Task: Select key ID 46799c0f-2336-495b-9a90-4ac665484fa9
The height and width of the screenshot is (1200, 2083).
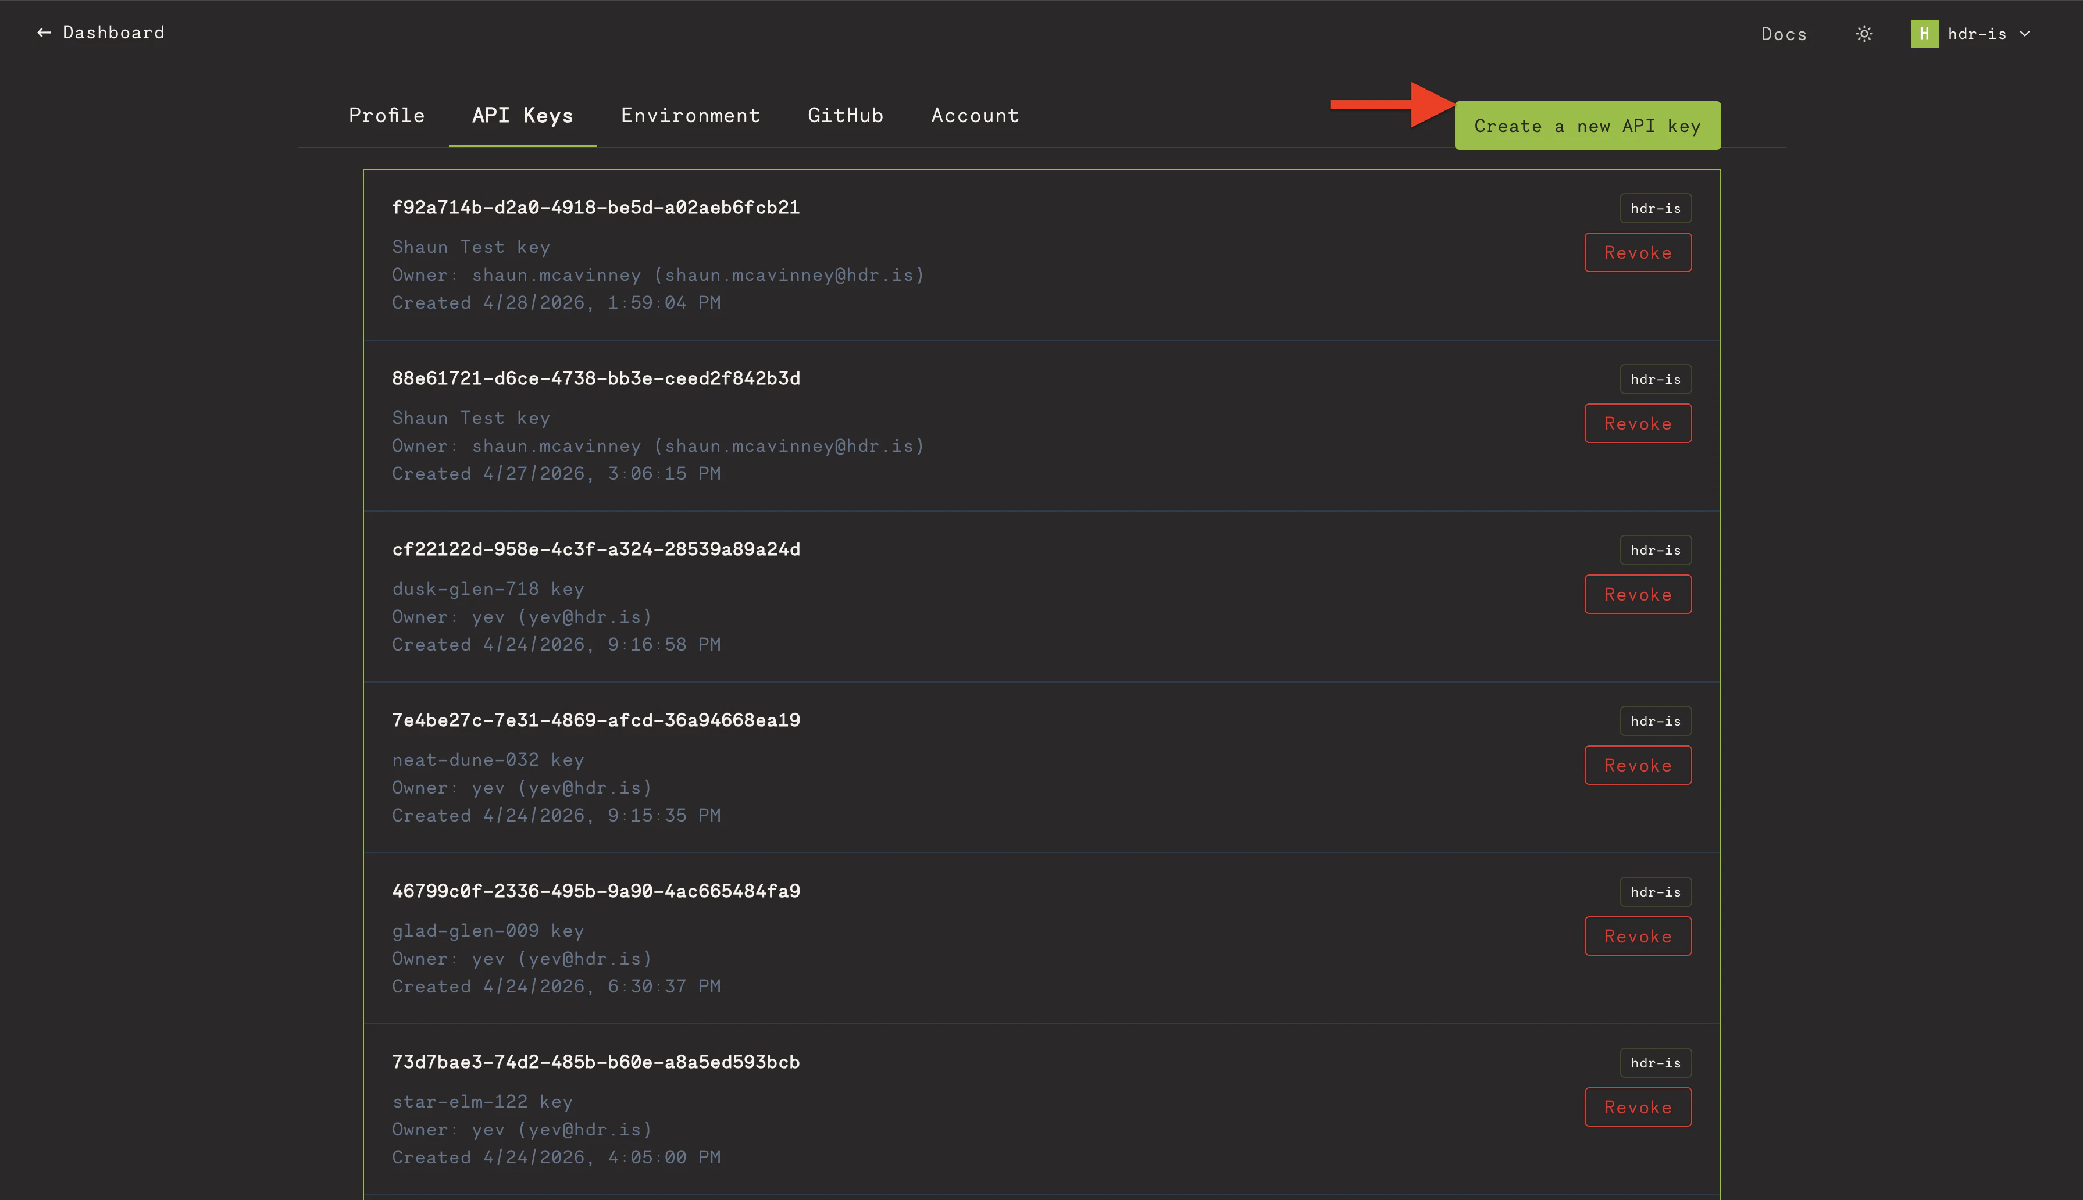Action: [596, 891]
